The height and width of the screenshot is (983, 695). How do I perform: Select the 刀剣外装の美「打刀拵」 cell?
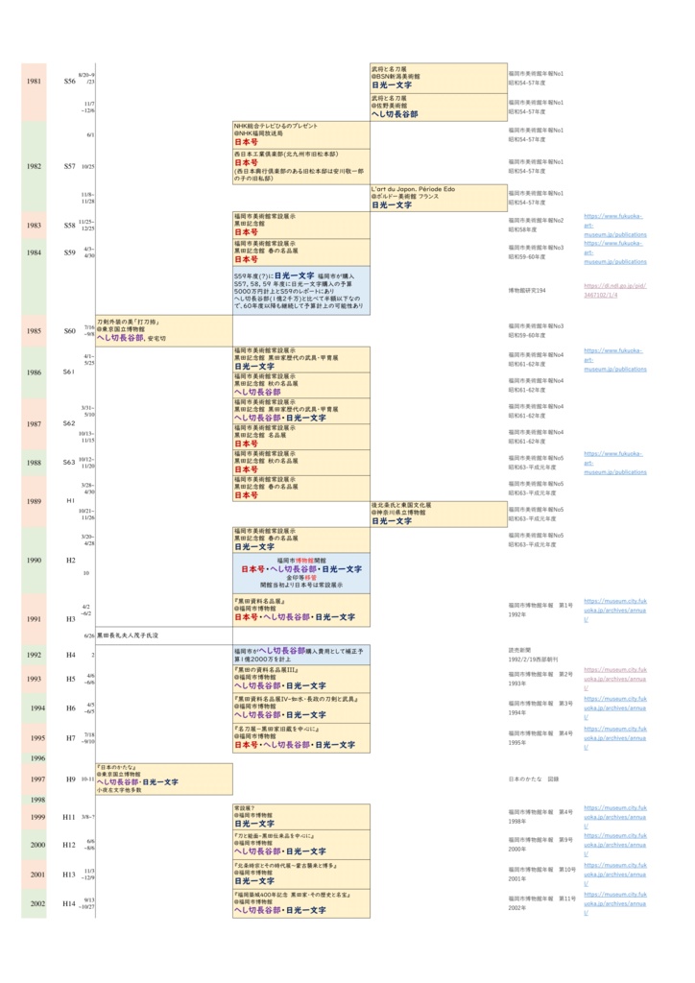coord(164,330)
